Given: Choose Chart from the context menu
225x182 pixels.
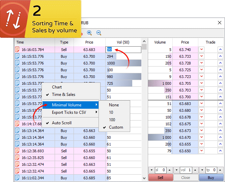Looking at the screenshot, I should [x=57, y=87].
